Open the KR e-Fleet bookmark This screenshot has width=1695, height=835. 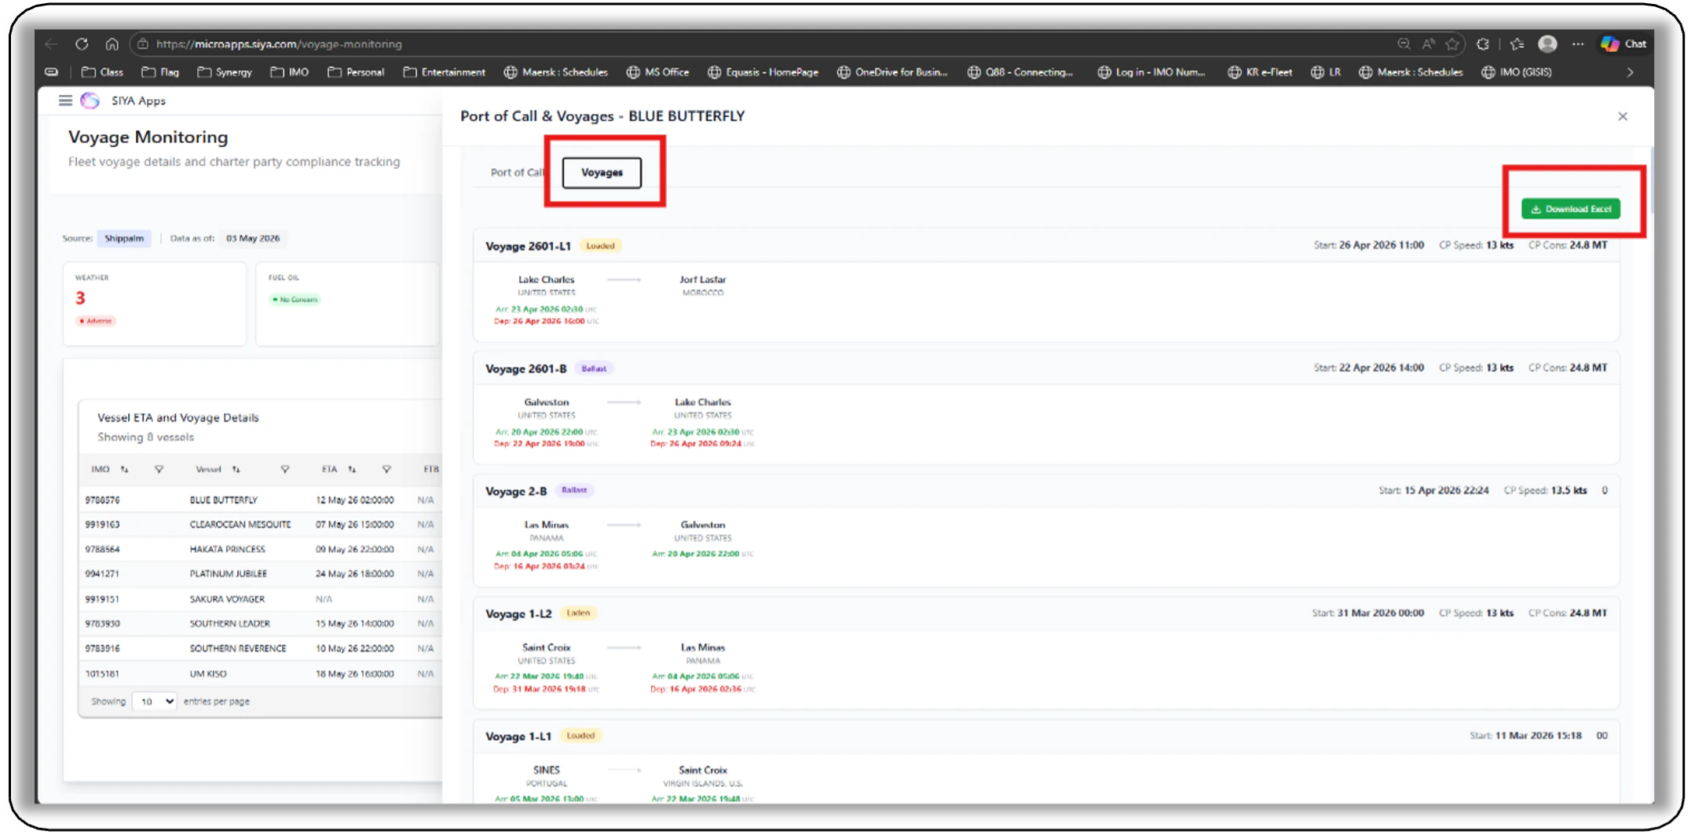[x=1260, y=72]
